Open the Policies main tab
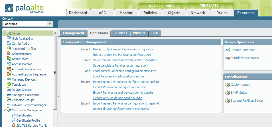This screenshot has height=127, width=272. coord(150,13)
